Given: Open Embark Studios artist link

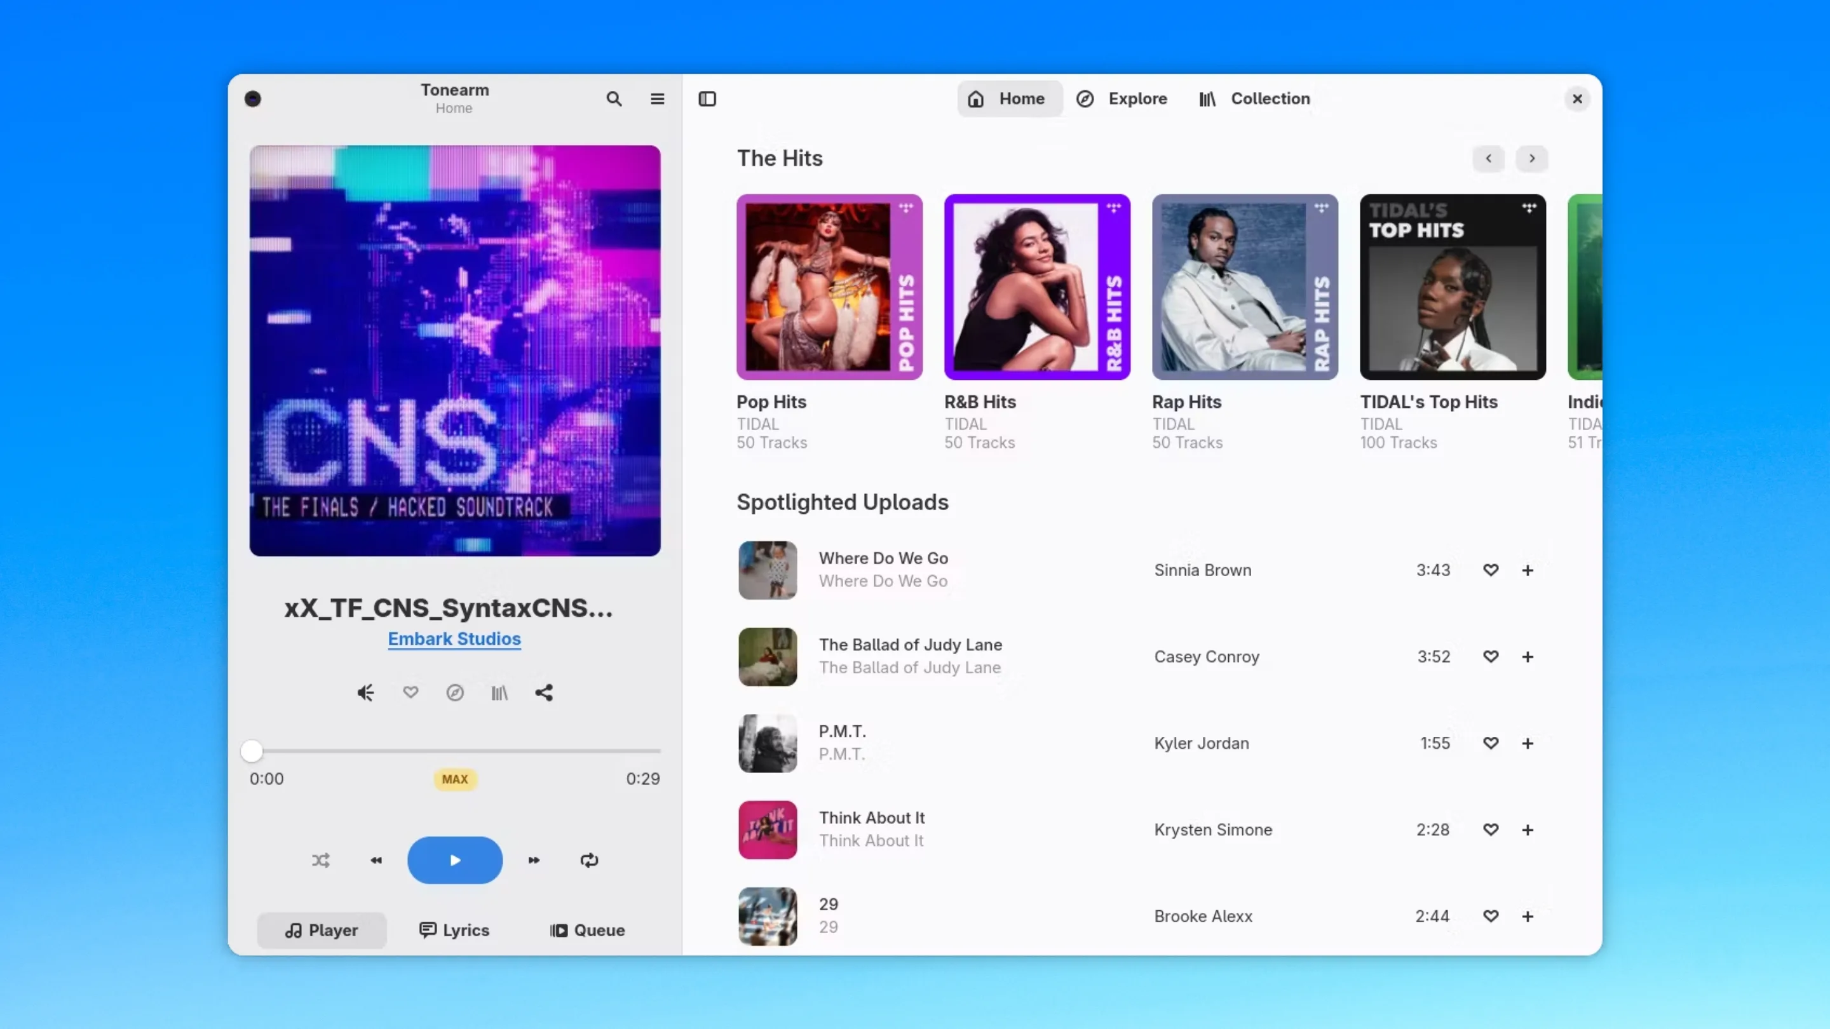Looking at the screenshot, I should click(x=454, y=638).
